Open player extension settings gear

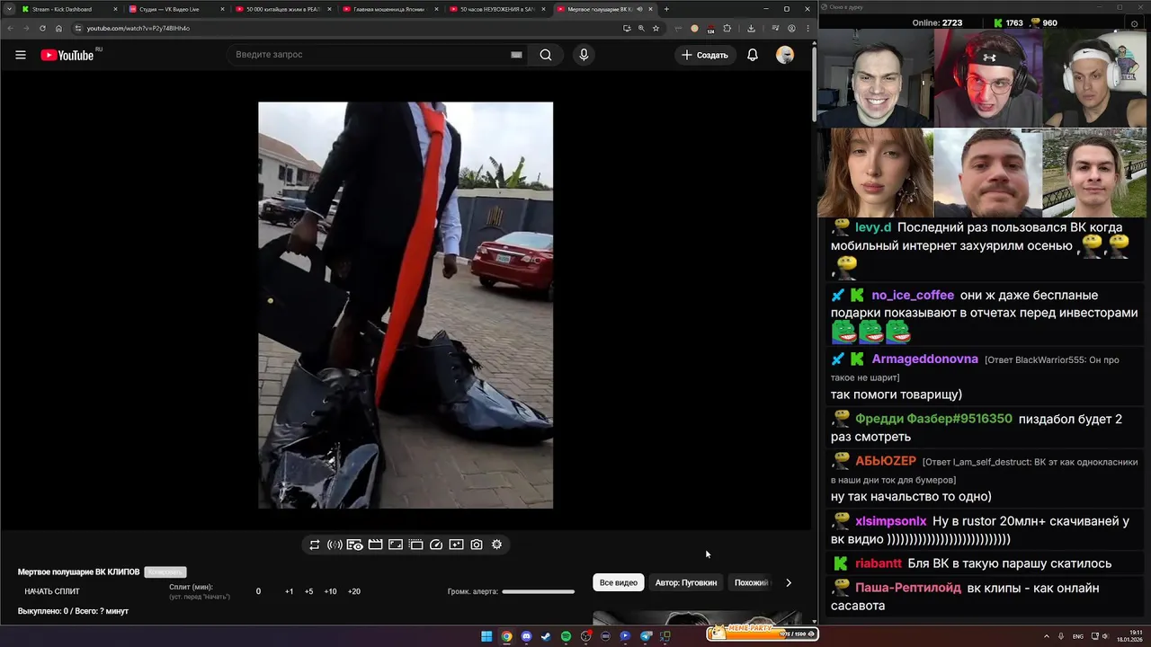click(496, 545)
